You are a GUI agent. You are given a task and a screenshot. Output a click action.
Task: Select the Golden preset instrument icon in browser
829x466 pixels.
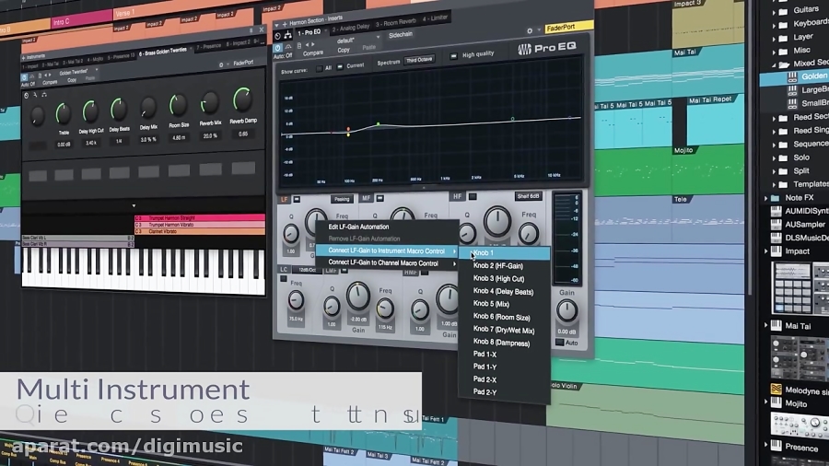[x=792, y=76]
